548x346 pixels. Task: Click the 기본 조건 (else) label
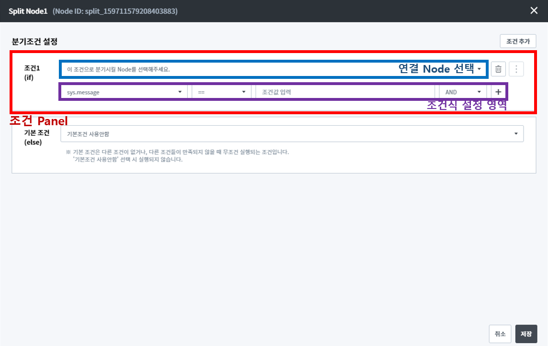36,137
